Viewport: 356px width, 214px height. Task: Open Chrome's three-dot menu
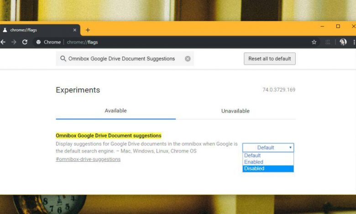[x=354, y=42]
